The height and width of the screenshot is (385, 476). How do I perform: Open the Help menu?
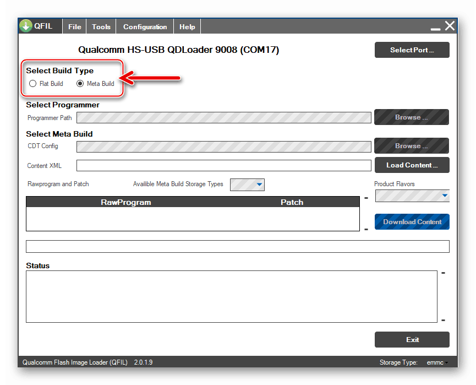187,26
